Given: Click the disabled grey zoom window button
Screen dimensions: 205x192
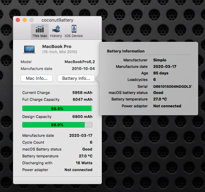Looking at the screenshot, I should click(x=32, y=20).
